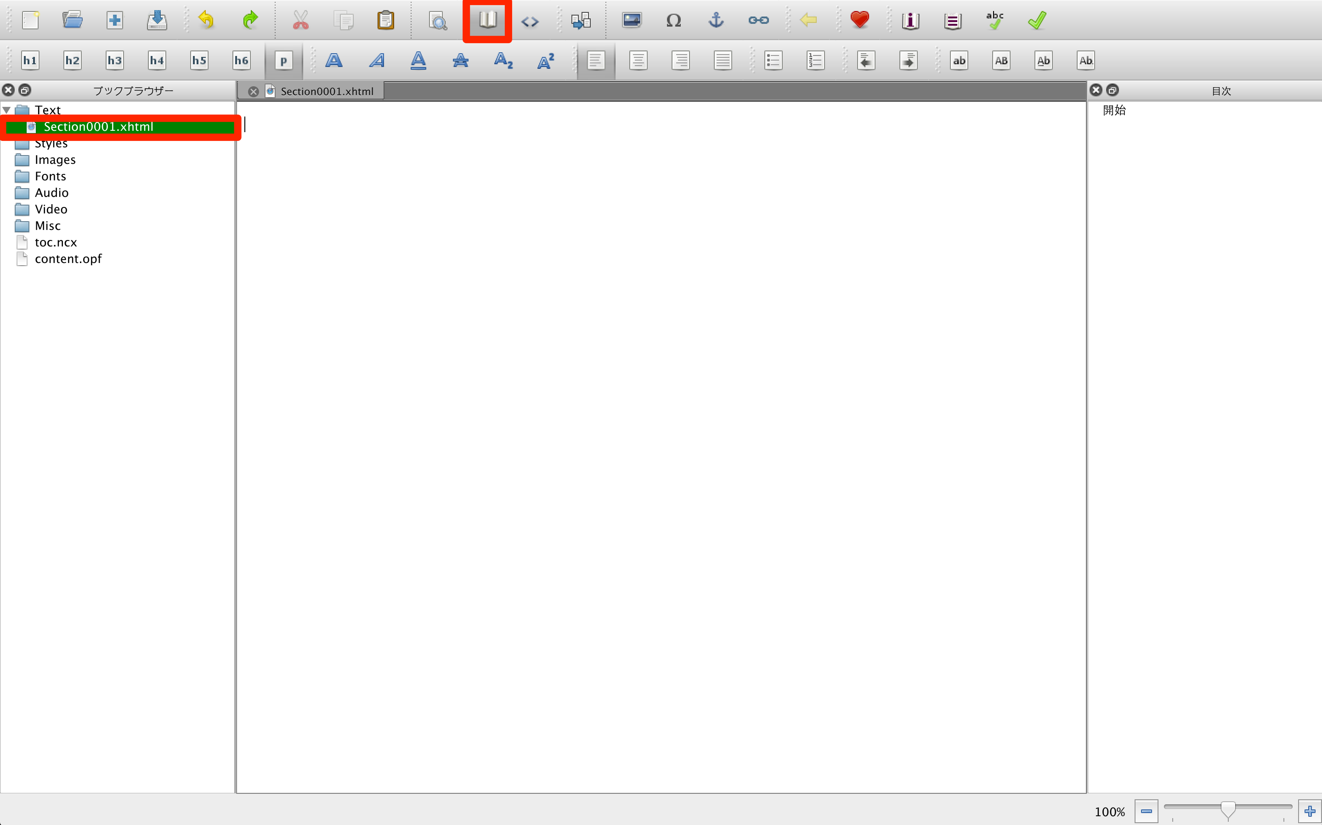Select 開始 entry in table of contents
Image resolution: width=1322 pixels, height=825 pixels.
pyautogui.click(x=1114, y=110)
